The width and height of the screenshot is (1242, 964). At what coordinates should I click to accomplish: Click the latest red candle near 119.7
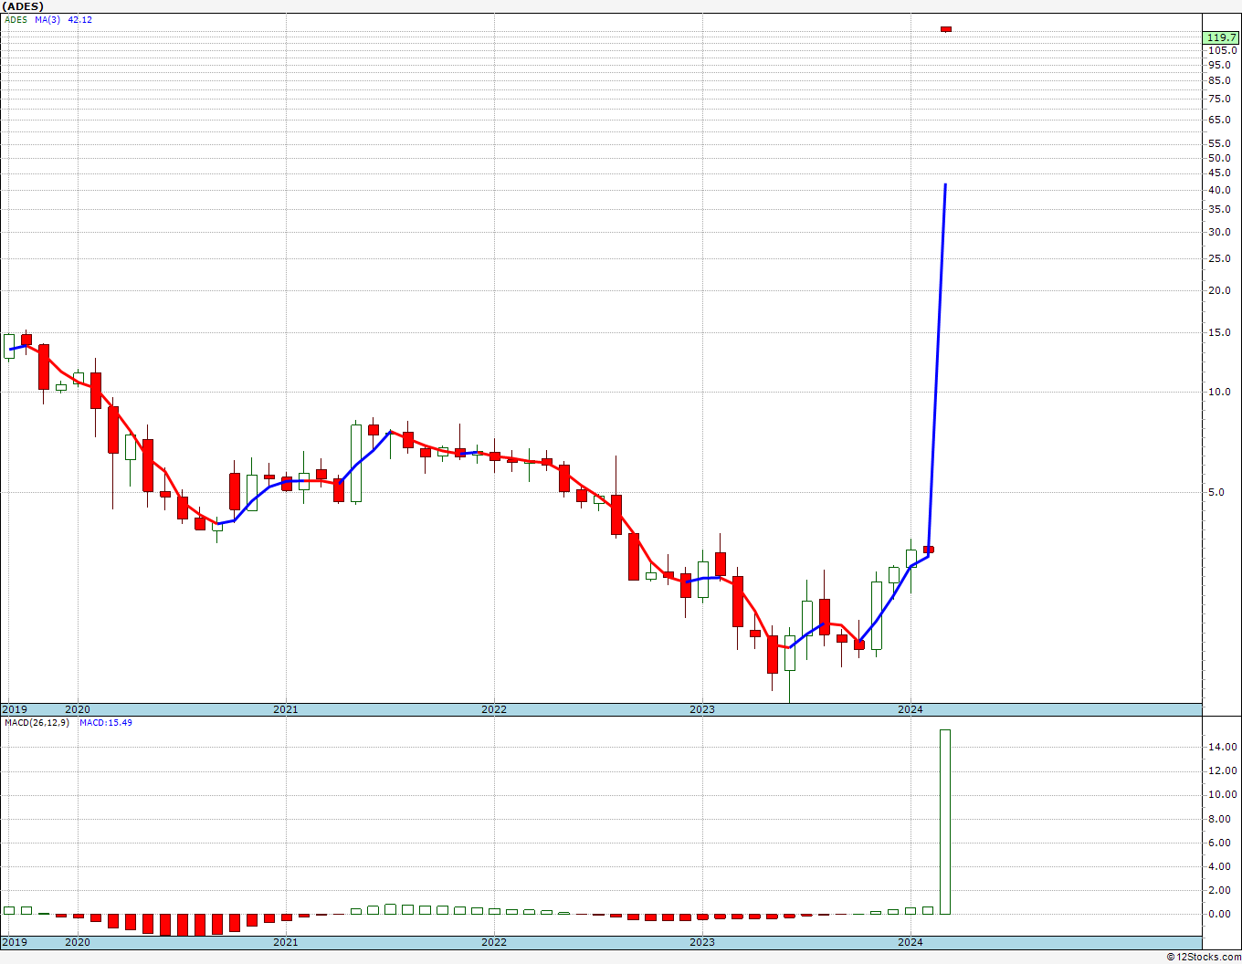946,29
